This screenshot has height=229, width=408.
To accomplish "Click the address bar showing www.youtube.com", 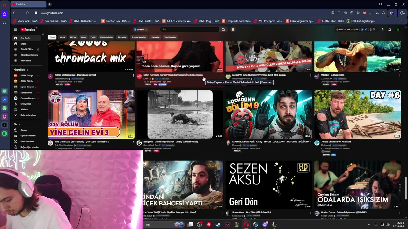I will point(52,13).
